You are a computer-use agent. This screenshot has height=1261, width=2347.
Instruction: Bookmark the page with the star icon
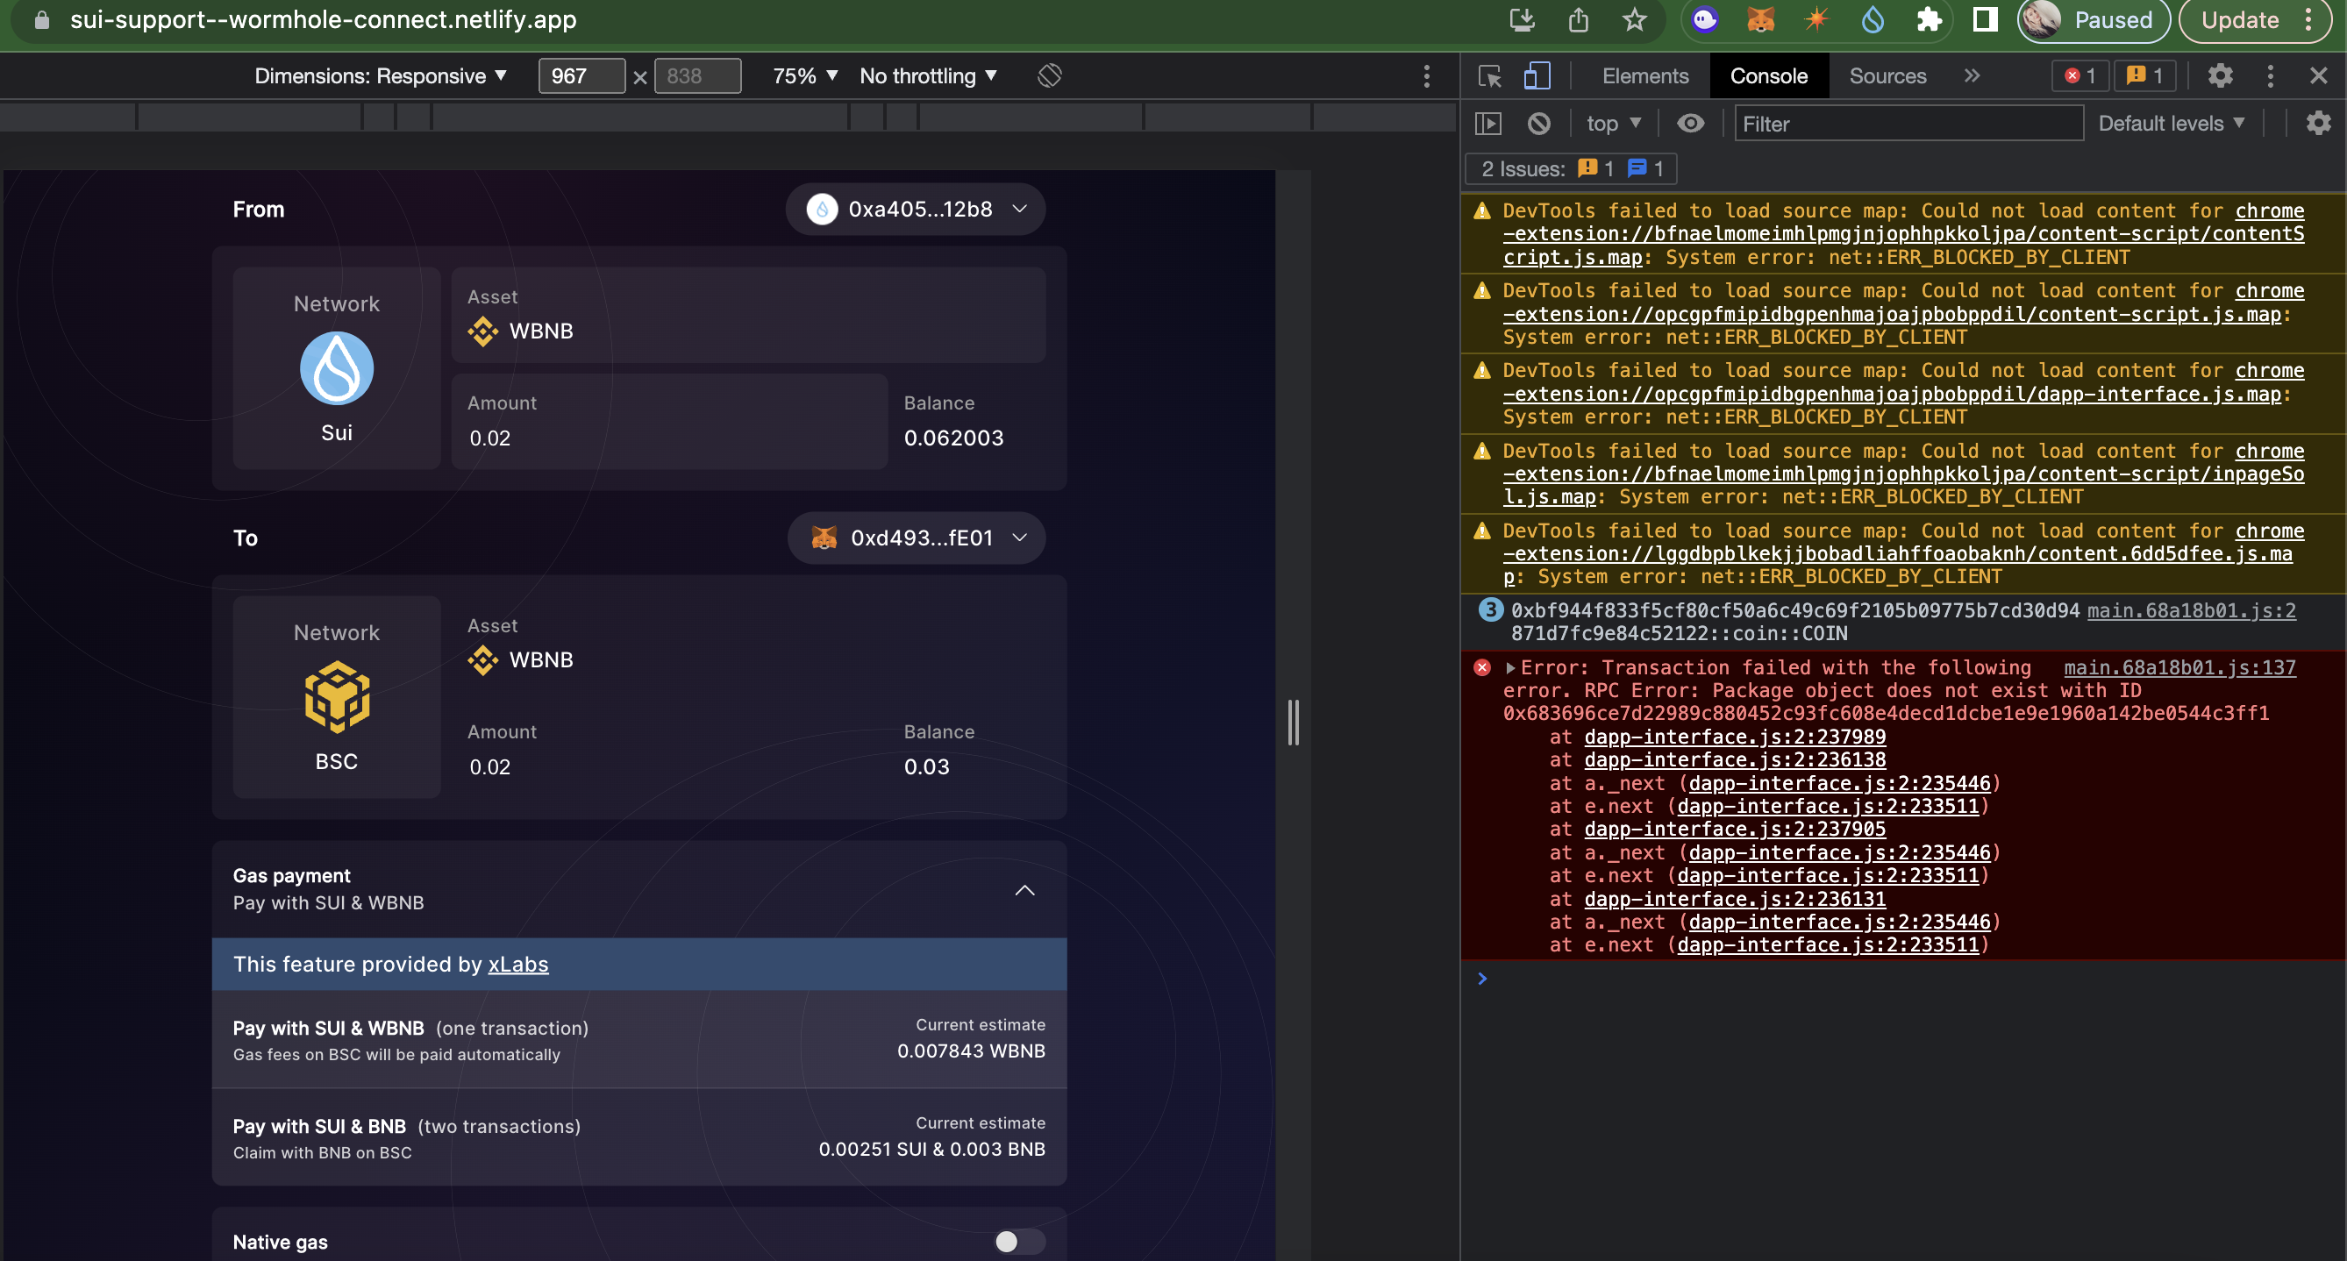(x=1635, y=20)
